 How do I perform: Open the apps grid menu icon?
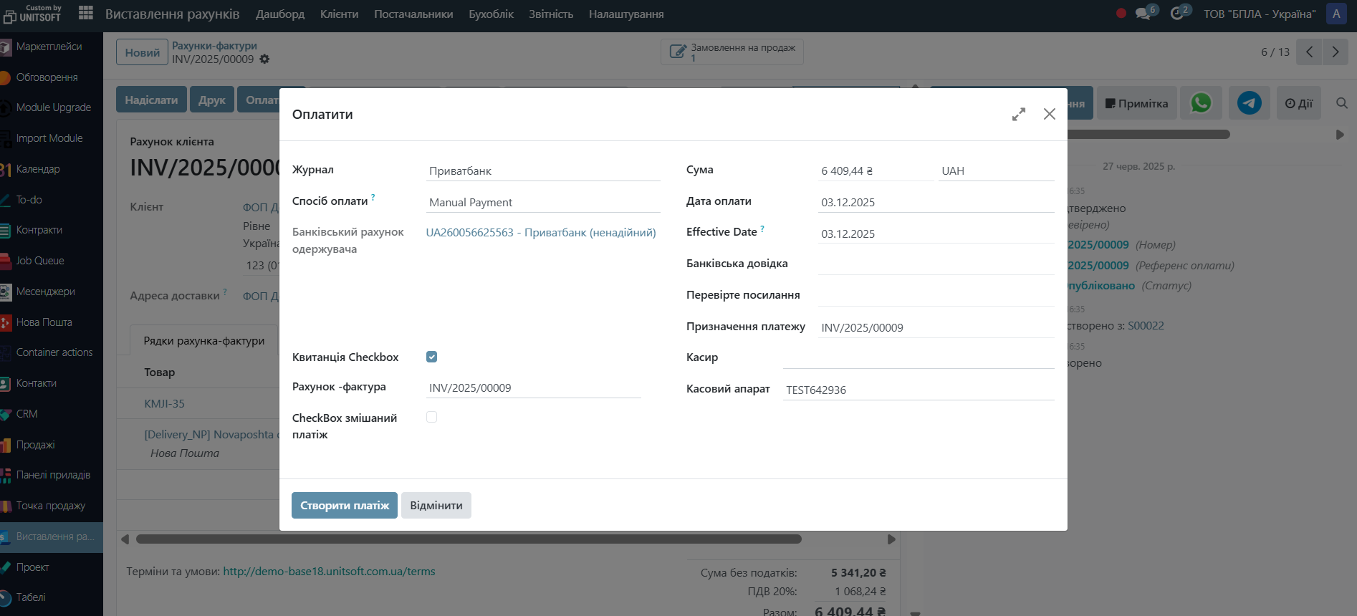click(x=86, y=13)
